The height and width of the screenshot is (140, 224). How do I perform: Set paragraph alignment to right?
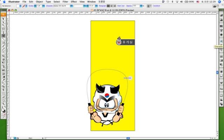pos(114,6)
